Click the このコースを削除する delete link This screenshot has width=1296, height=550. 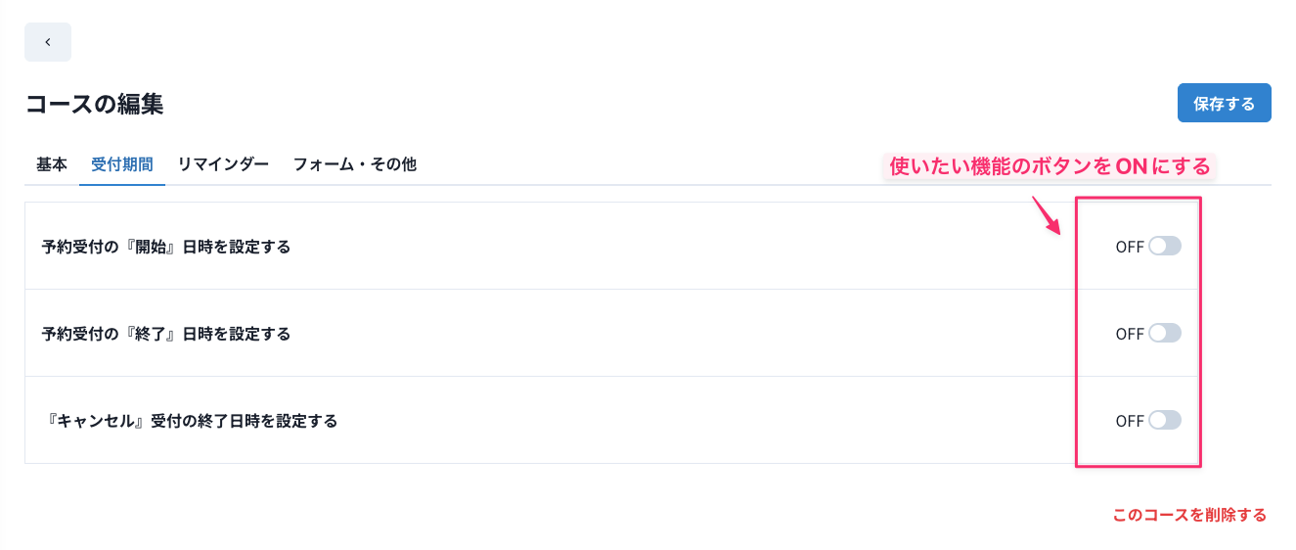(1189, 515)
